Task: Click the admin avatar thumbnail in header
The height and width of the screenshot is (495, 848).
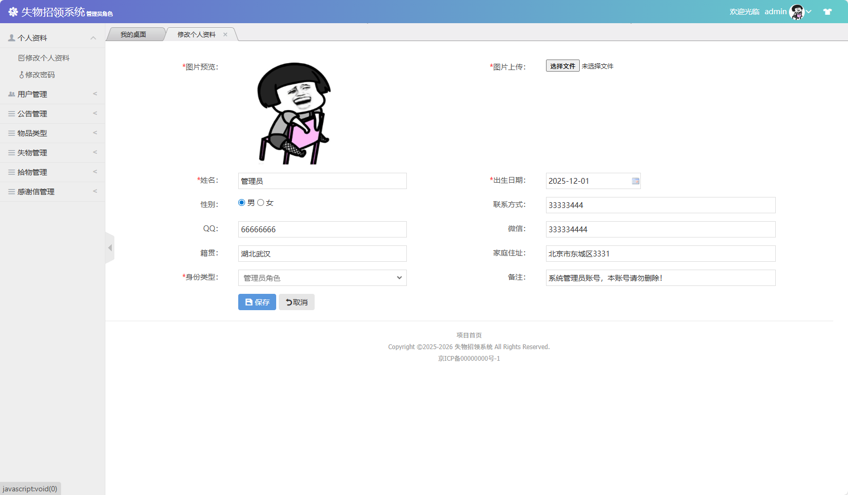Action: 796,11
